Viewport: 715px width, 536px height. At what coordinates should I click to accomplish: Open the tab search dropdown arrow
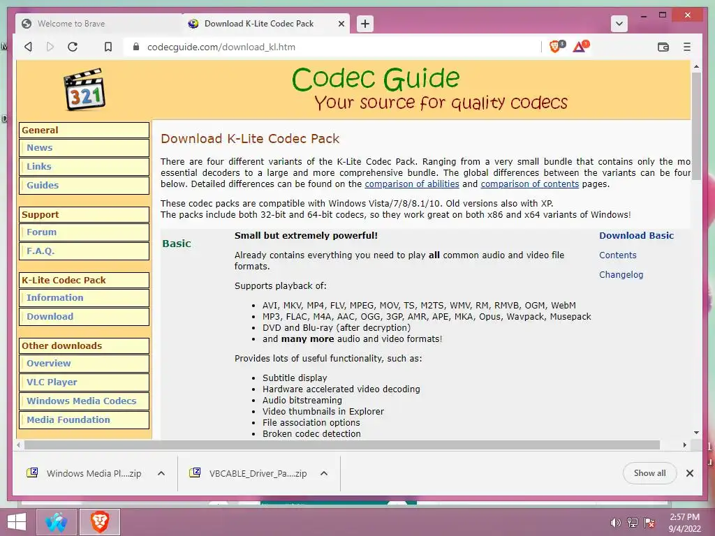[x=619, y=24]
